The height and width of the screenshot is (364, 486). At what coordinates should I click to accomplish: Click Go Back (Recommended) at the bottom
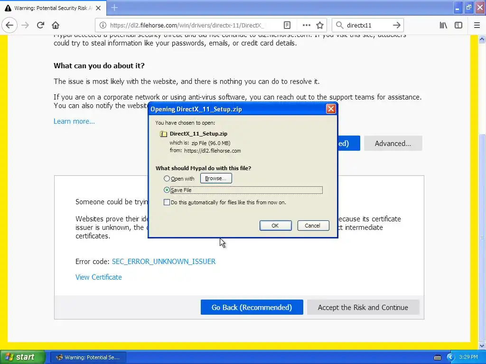252,307
